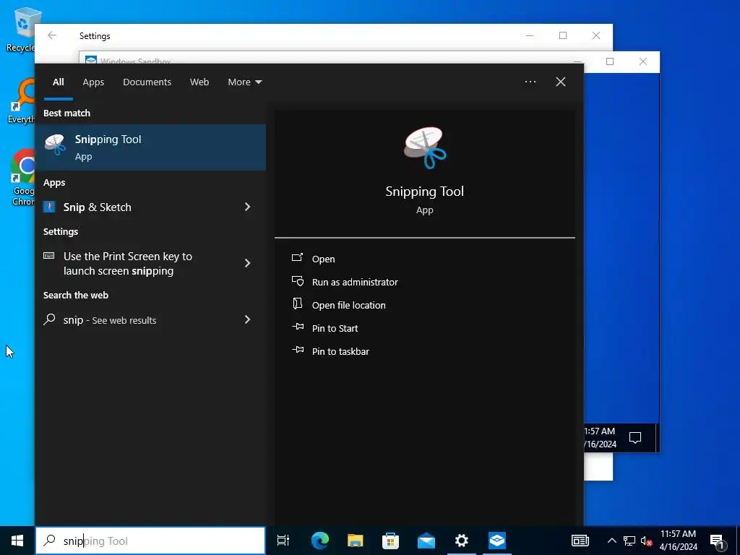Click the keyboard icon for Print Screen setting
This screenshot has height=555, width=740.
click(48, 256)
